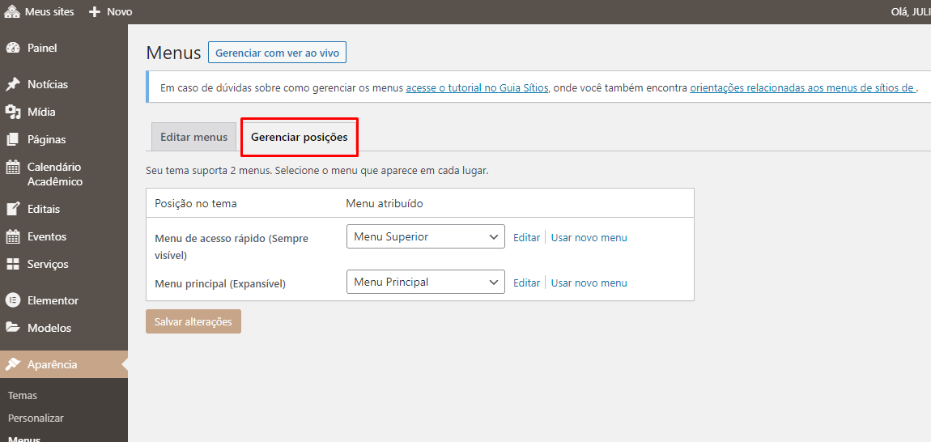This screenshot has height=442, width=931.
Task: Click the Mídia media icon
Action: [13, 112]
